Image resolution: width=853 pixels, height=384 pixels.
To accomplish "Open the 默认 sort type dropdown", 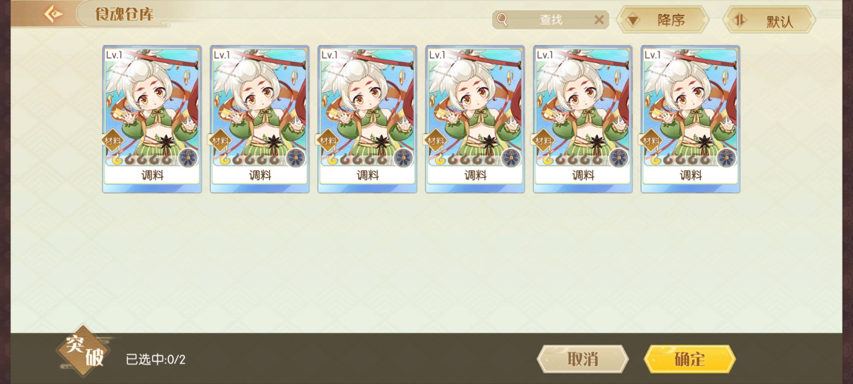I will tap(769, 20).
